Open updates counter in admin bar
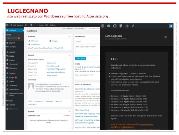This screenshot has width=179, height=135. tap(27, 25)
